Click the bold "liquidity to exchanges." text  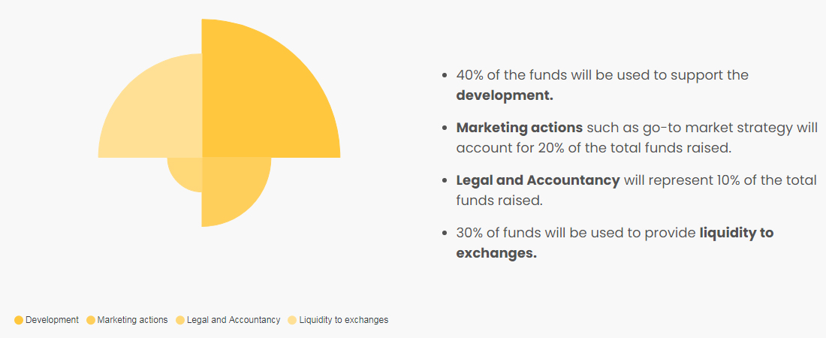(615, 243)
